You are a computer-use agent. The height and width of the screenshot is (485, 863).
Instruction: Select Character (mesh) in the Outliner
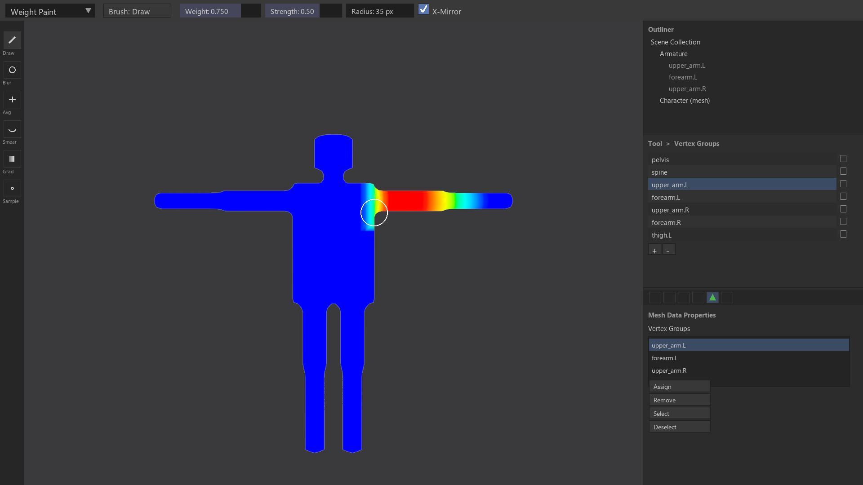[685, 101]
